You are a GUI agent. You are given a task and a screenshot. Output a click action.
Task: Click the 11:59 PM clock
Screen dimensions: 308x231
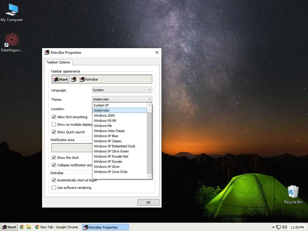pos(297,227)
